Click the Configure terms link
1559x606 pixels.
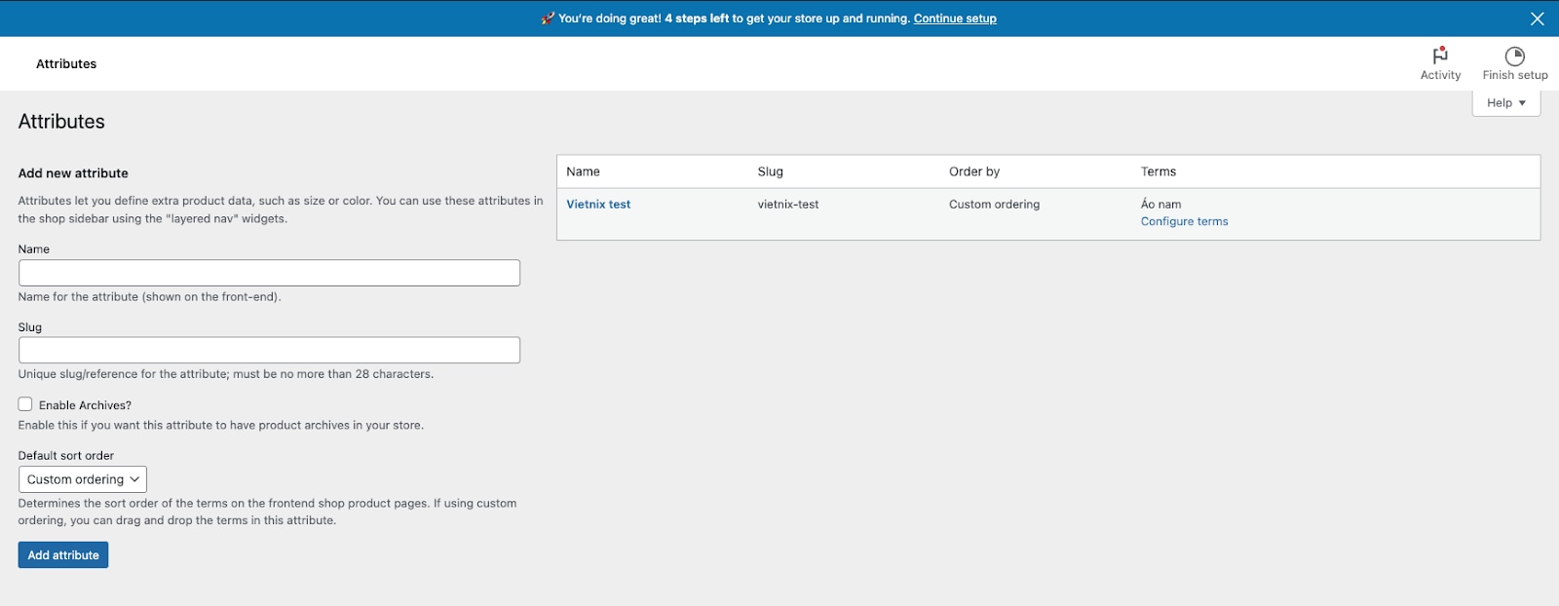click(1184, 222)
